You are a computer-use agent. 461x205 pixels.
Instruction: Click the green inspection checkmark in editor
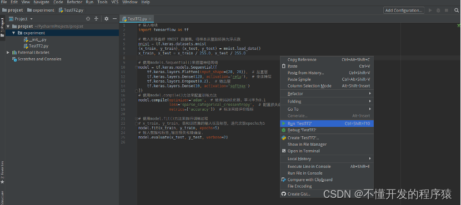(459, 25)
